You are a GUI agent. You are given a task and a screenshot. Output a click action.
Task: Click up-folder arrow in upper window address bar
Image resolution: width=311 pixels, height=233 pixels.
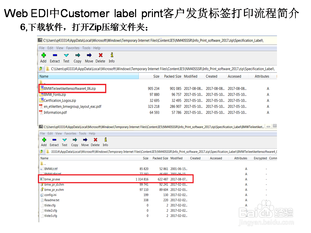(41, 69)
